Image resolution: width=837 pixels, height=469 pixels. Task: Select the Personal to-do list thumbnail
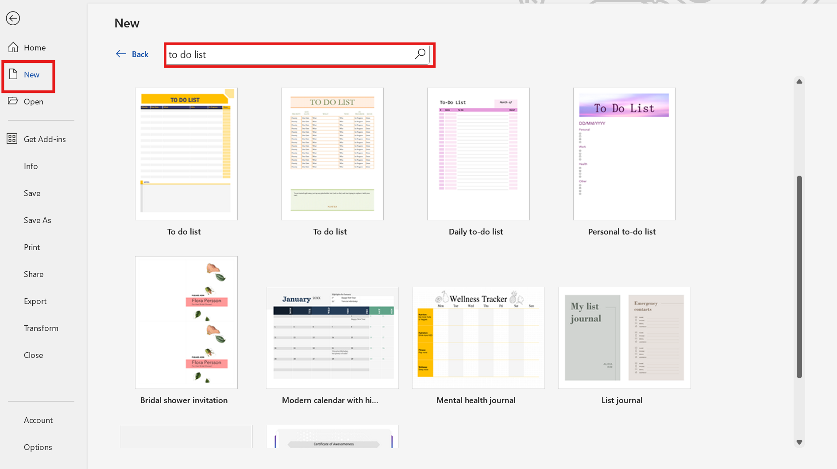(624, 154)
